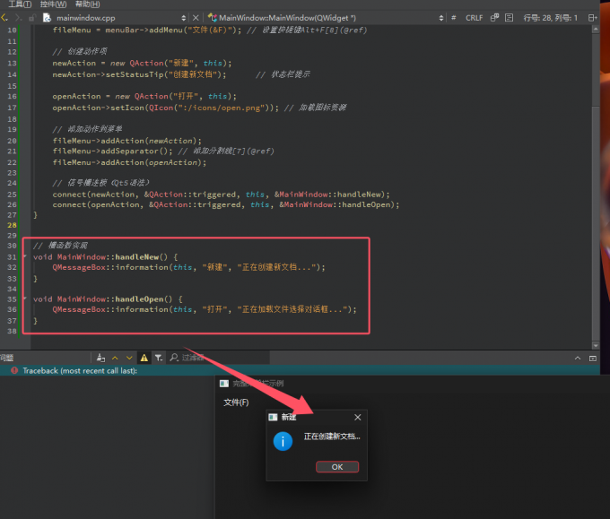Jump to previous issue with up arrow
This screenshot has width=610, height=519.
(x=115, y=358)
